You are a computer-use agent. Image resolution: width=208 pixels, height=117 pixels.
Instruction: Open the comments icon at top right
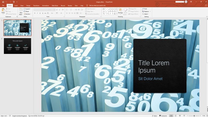(x=206, y=5)
